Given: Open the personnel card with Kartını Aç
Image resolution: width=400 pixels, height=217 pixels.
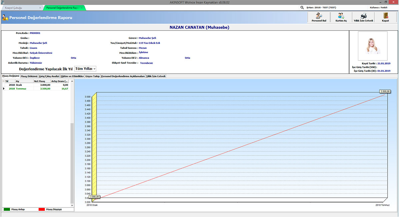Looking at the screenshot, I should 341,16.
